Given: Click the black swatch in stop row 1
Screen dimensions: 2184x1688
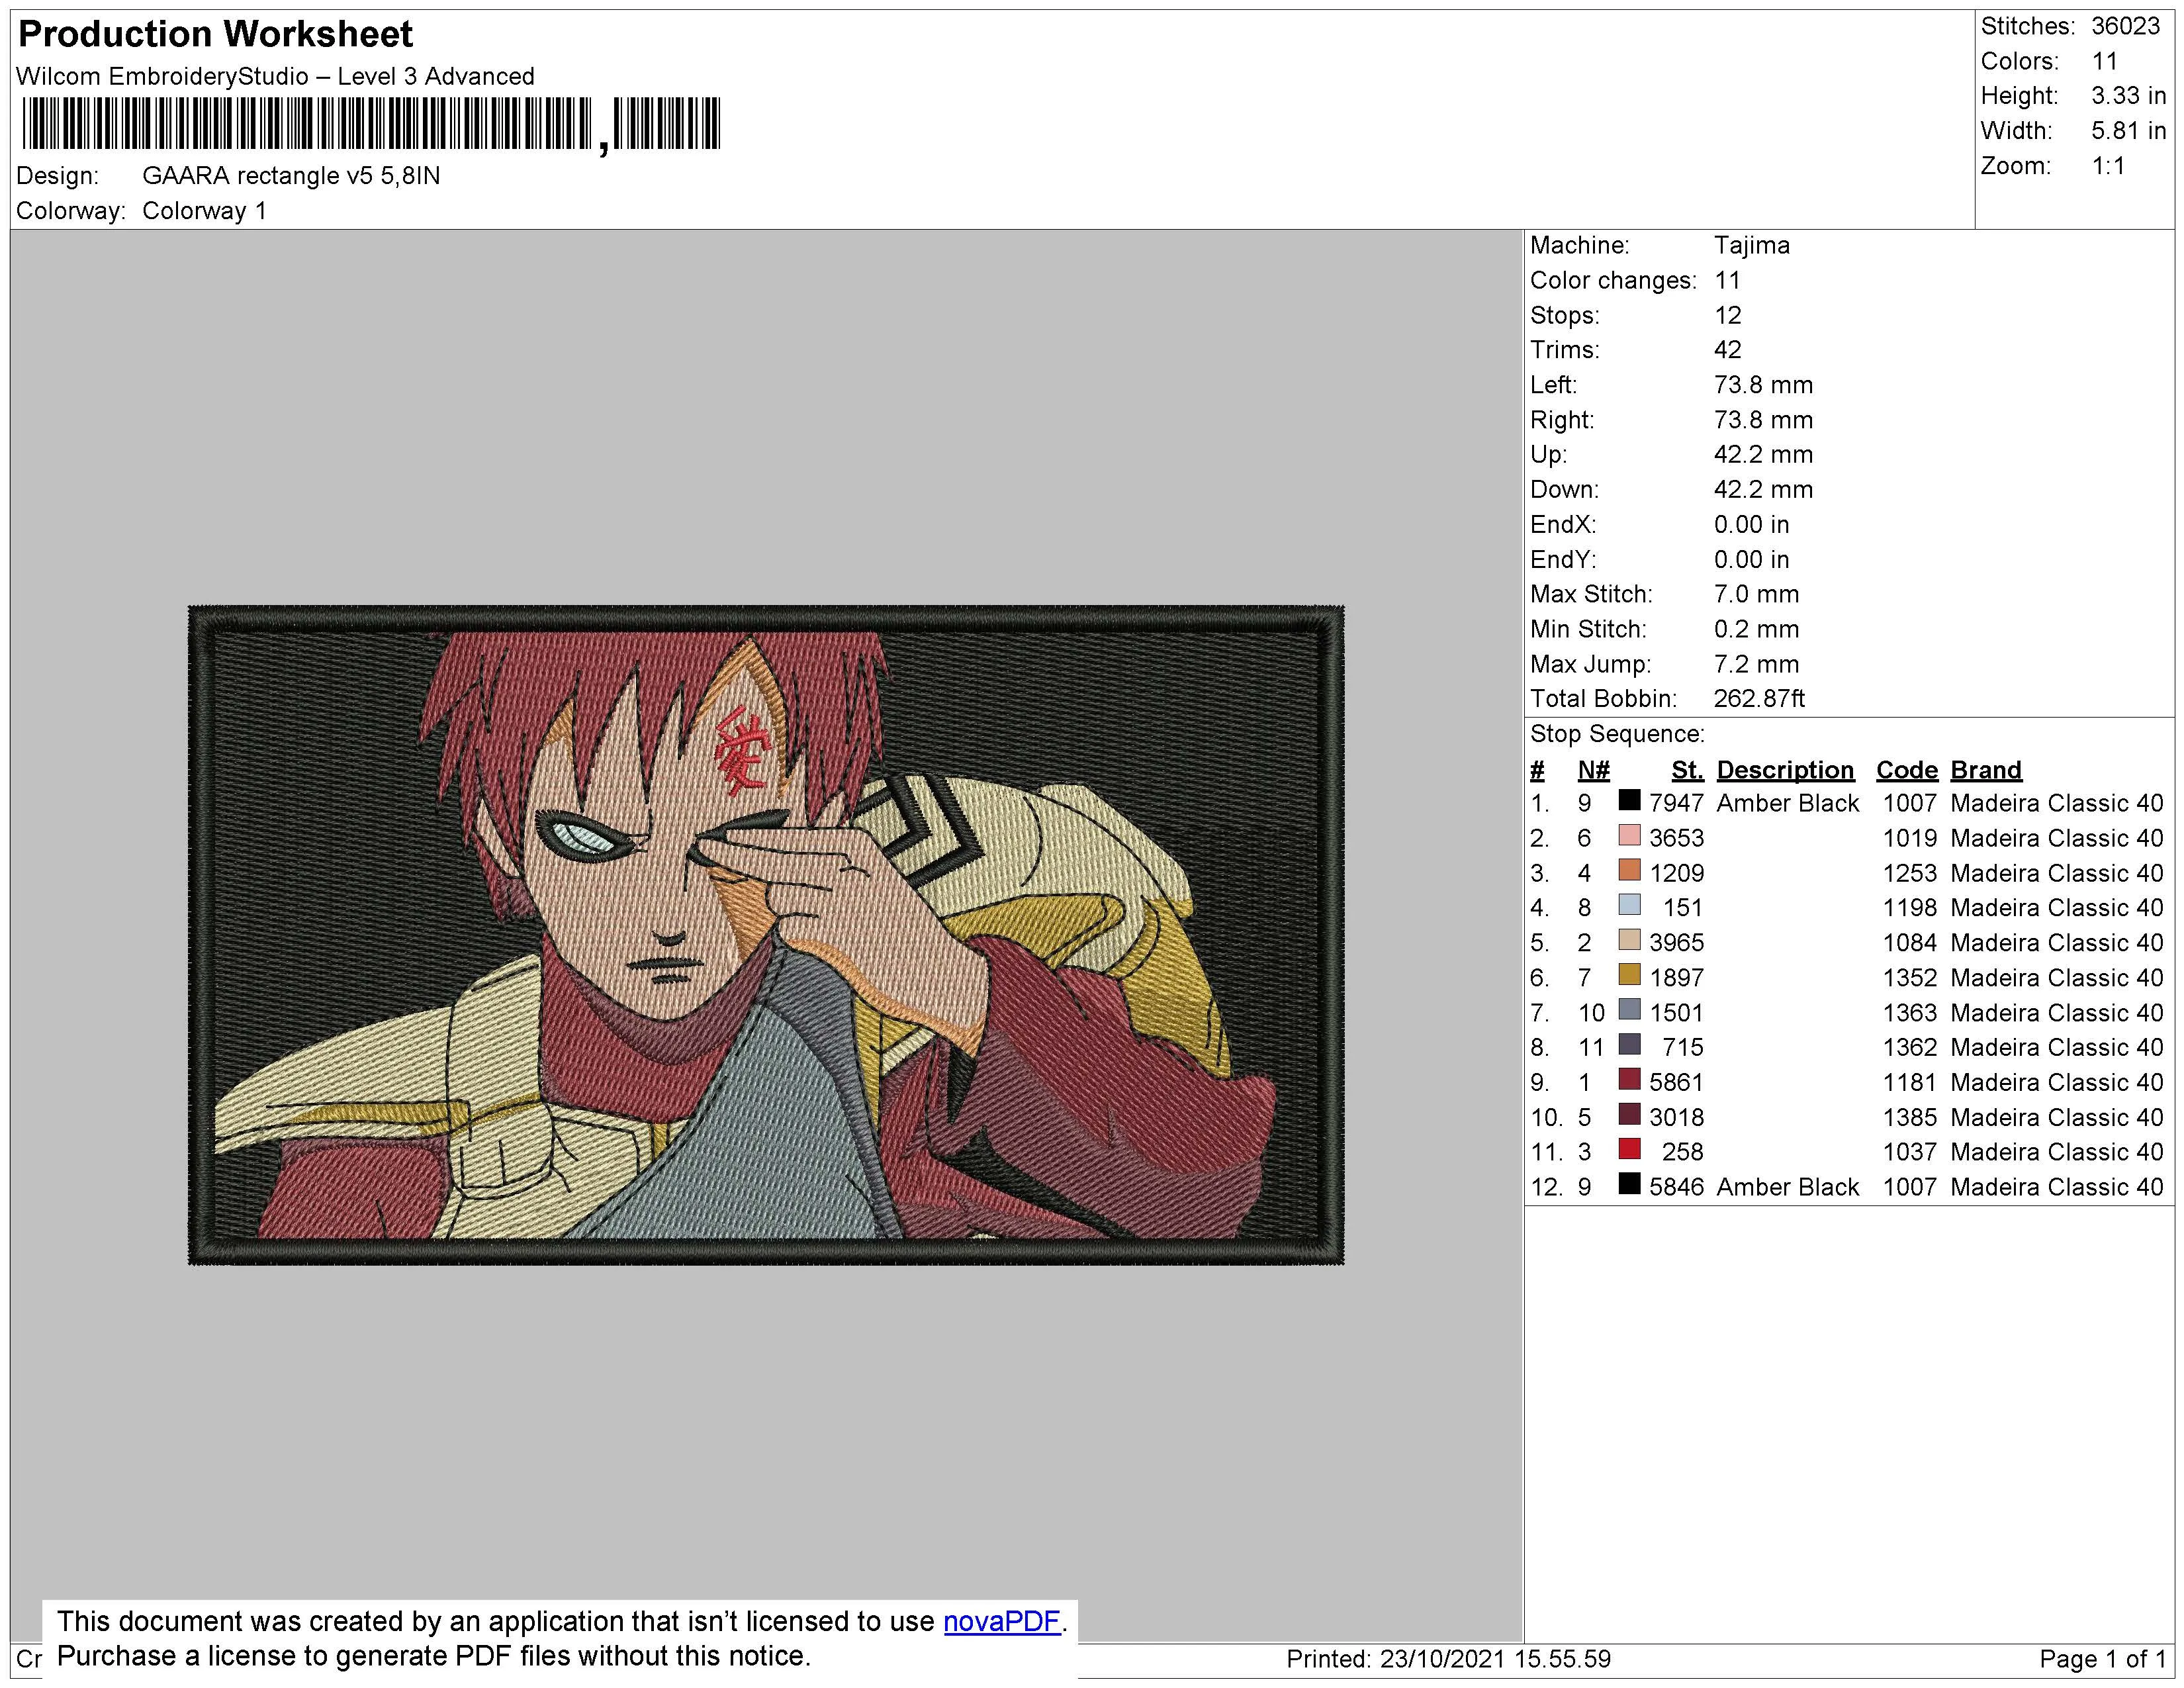Looking at the screenshot, I should point(1629,800).
